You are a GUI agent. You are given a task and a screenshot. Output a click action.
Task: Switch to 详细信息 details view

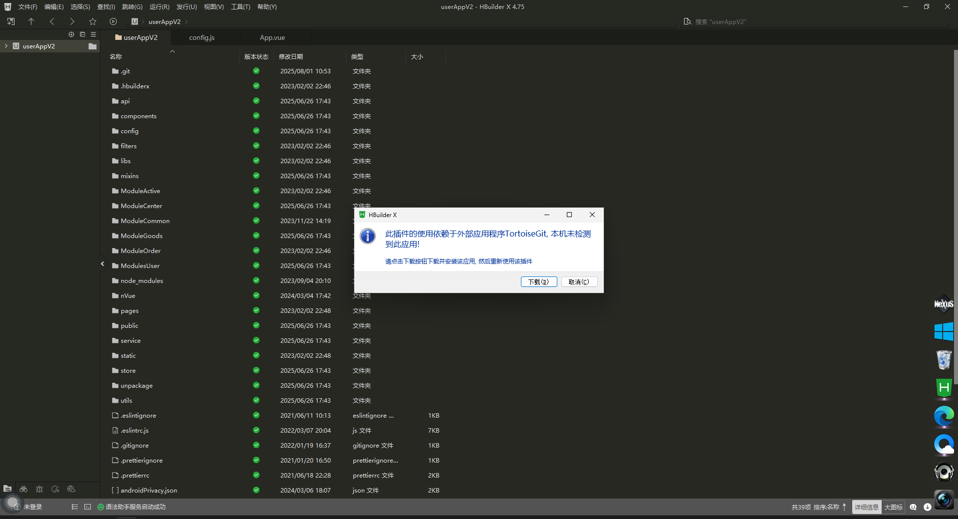tap(867, 507)
